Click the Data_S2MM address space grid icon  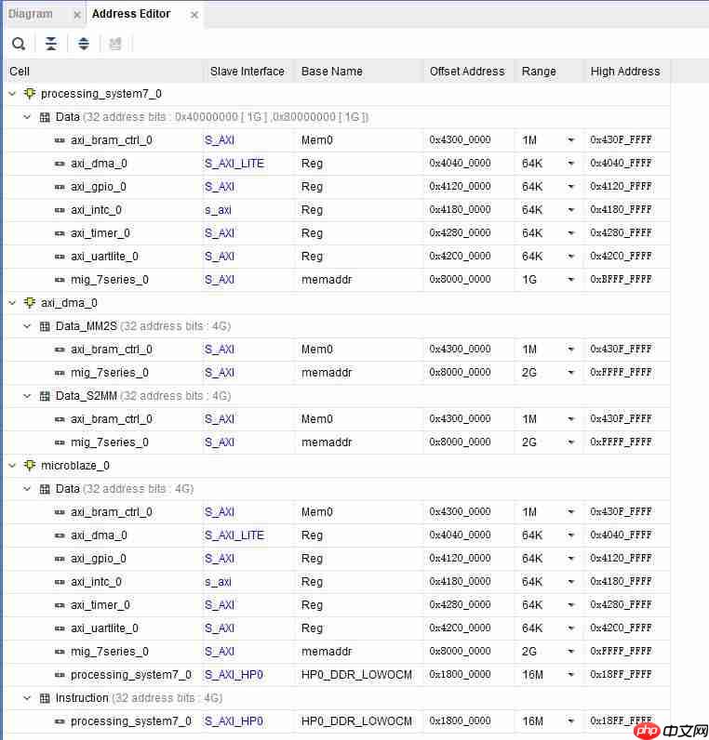click(45, 396)
